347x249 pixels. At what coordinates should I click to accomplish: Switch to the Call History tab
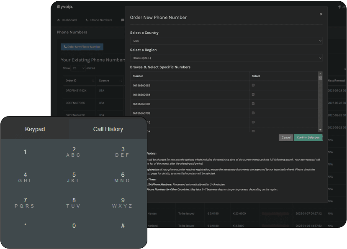[x=108, y=129]
